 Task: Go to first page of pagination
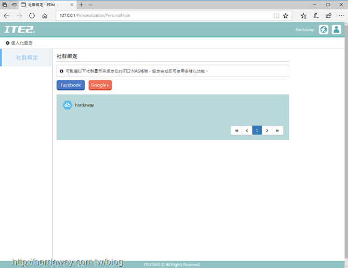click(x=236, y=131)
